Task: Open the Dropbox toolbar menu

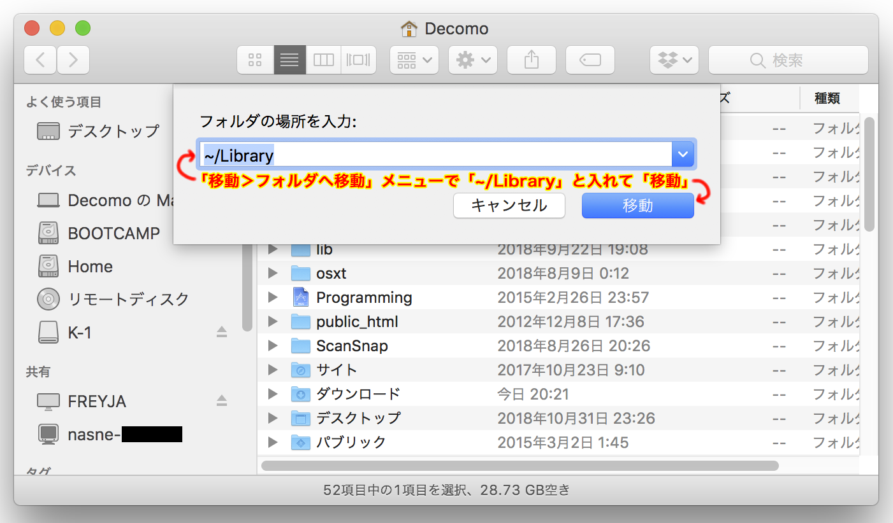Action: click(674, 60)
